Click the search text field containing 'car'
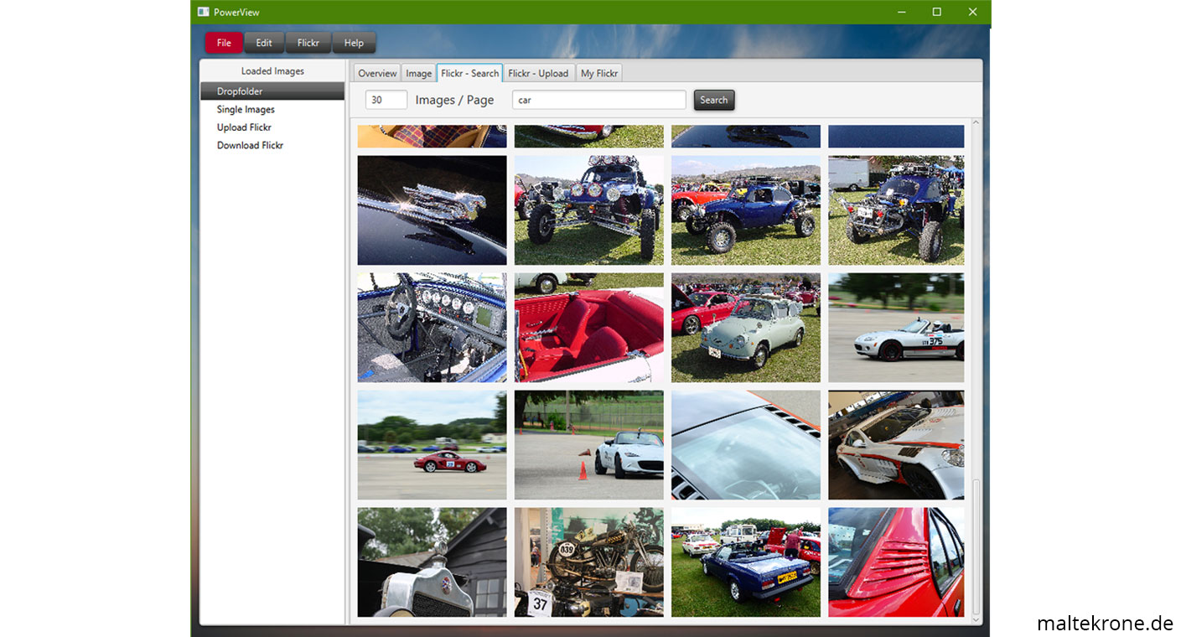Viewport: 1181px width, 637px height. [x=599, y=100]
